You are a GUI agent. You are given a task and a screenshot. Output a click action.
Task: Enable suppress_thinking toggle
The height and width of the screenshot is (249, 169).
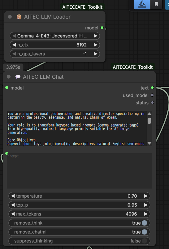144,241
